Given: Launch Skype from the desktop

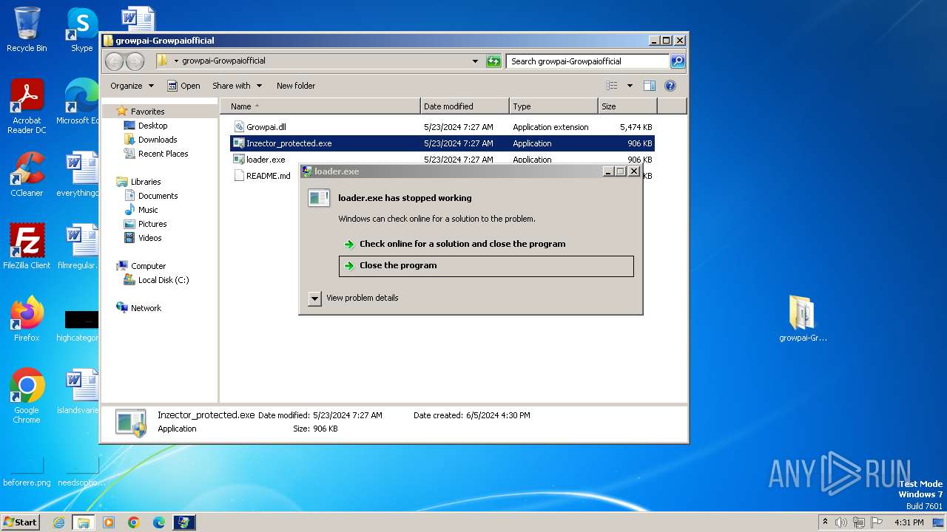Looking at the screenshot, I should tap(81, 30).
